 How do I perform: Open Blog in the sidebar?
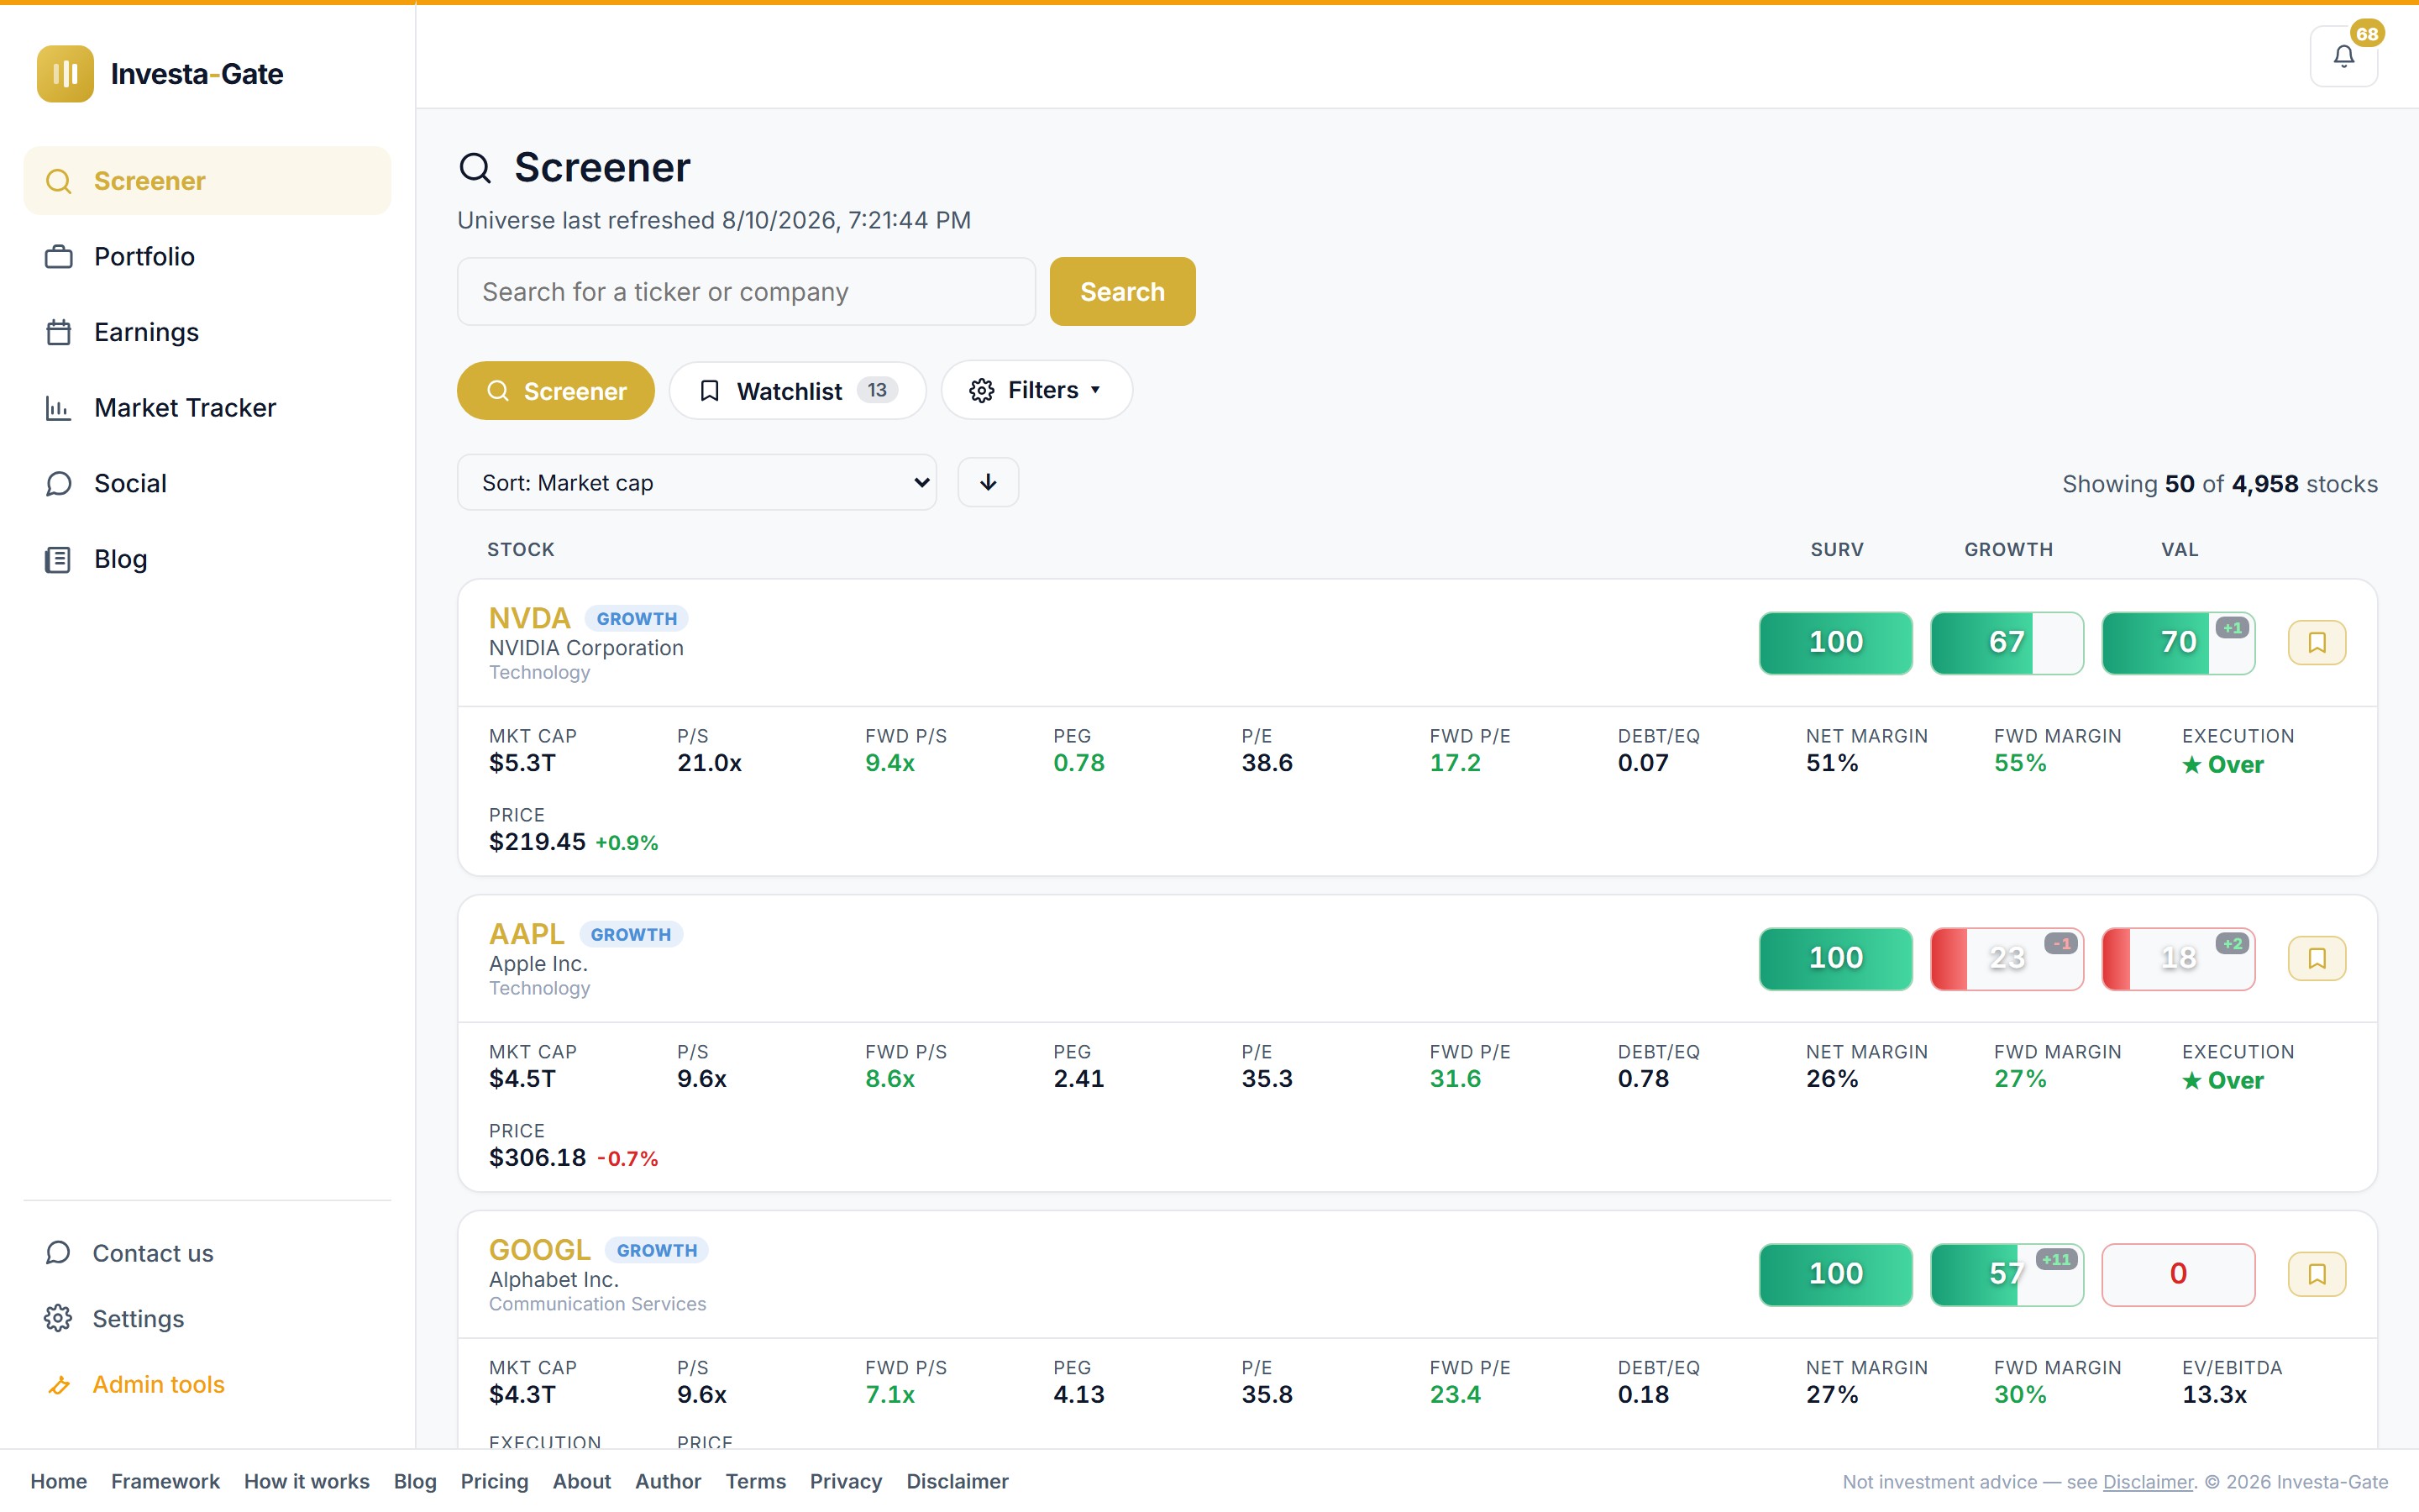207,559
